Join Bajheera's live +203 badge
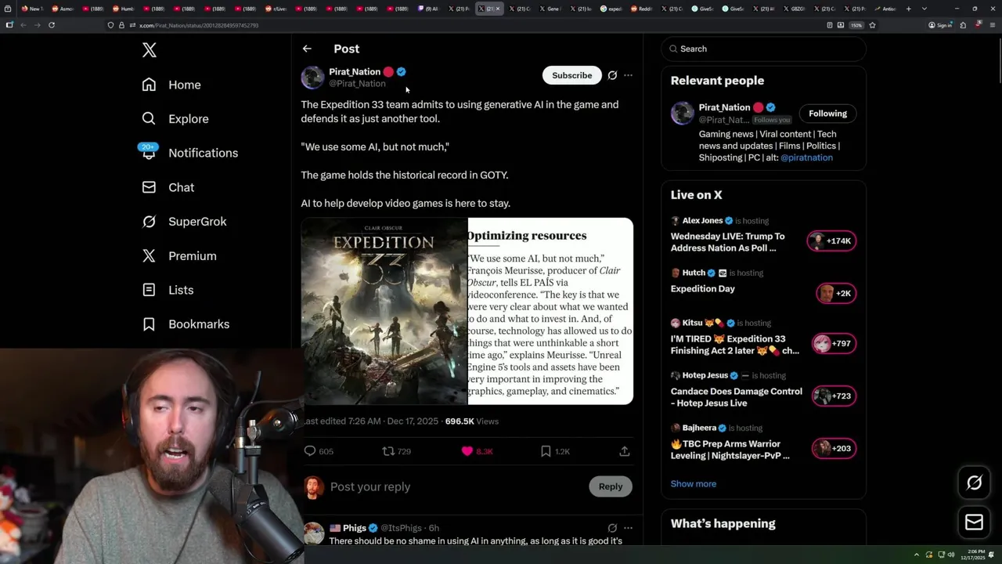The image size is (1002, 564). click(834, 449)
